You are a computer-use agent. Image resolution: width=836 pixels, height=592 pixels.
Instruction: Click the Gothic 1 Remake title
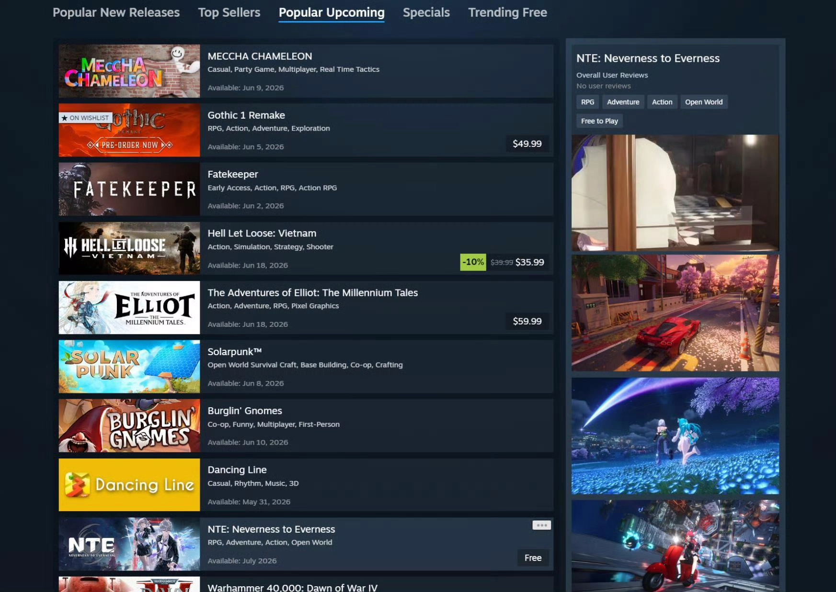pos(246,115)
